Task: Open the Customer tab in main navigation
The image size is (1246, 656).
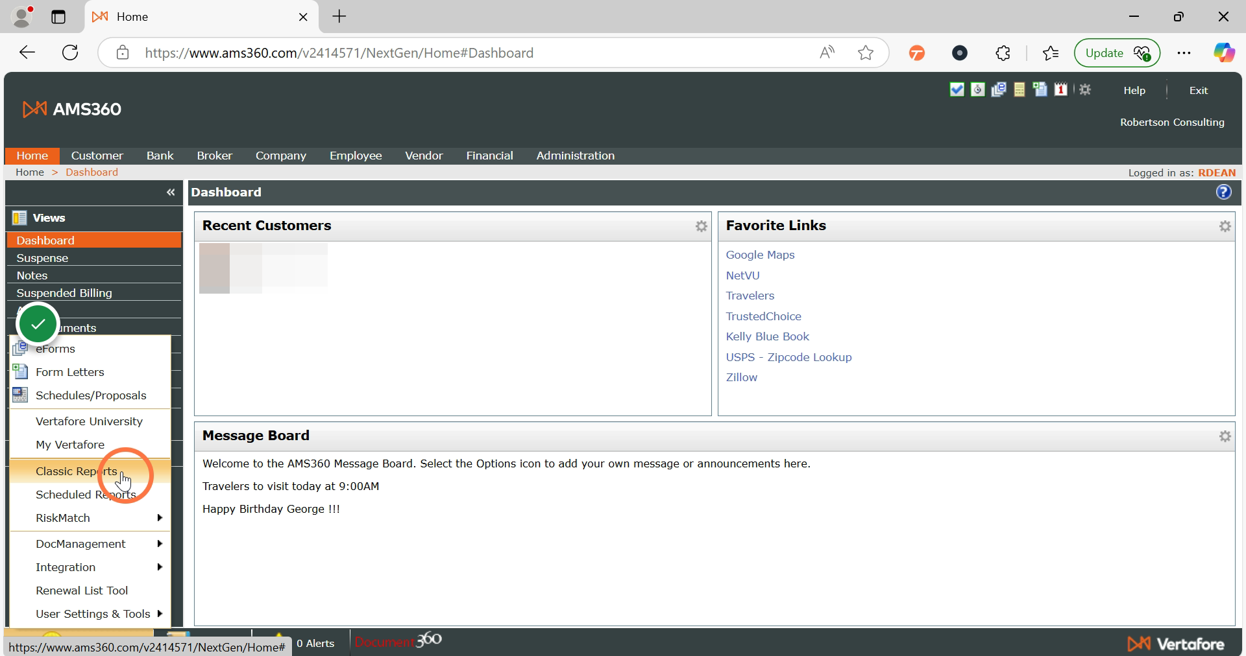Action: tap(97, 156)
